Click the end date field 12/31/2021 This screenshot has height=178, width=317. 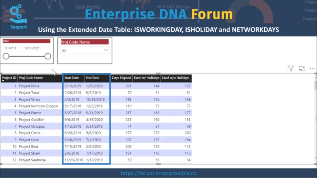(x=32, y=48)
